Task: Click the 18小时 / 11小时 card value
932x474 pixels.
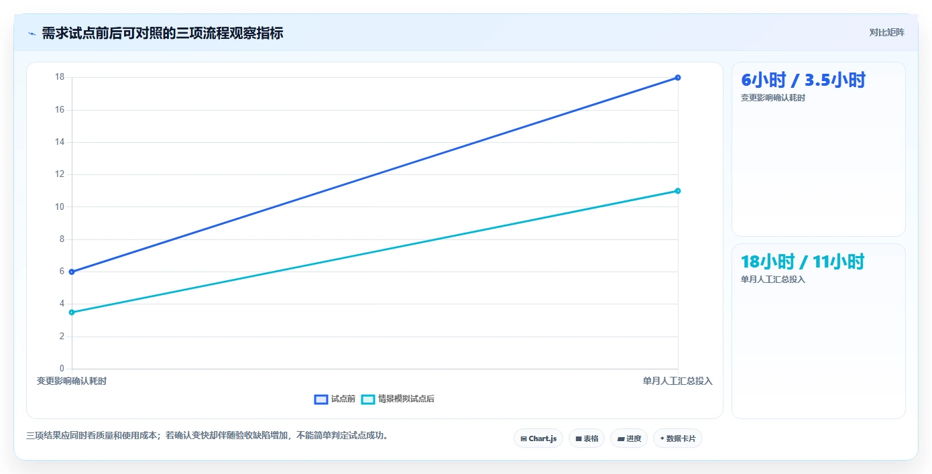Action: (x=803, y=261)
